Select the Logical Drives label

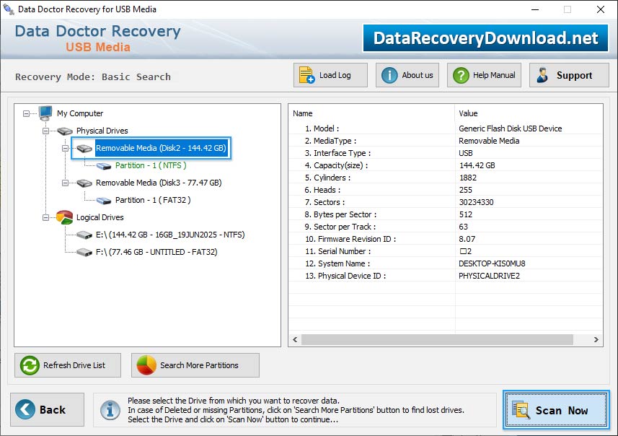tap(100, 217)
